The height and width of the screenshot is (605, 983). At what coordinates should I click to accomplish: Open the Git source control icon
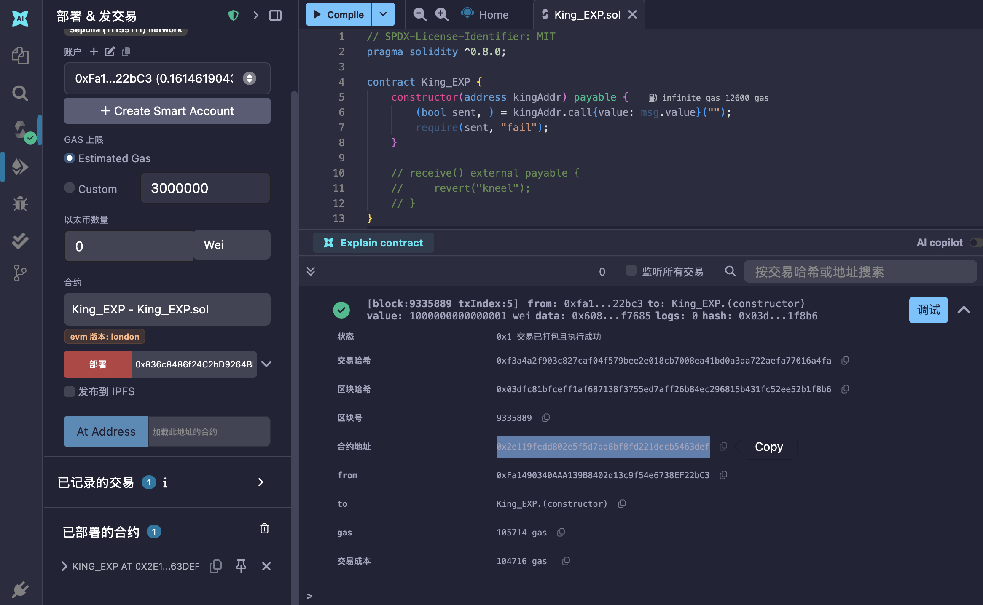pos(20,273)
